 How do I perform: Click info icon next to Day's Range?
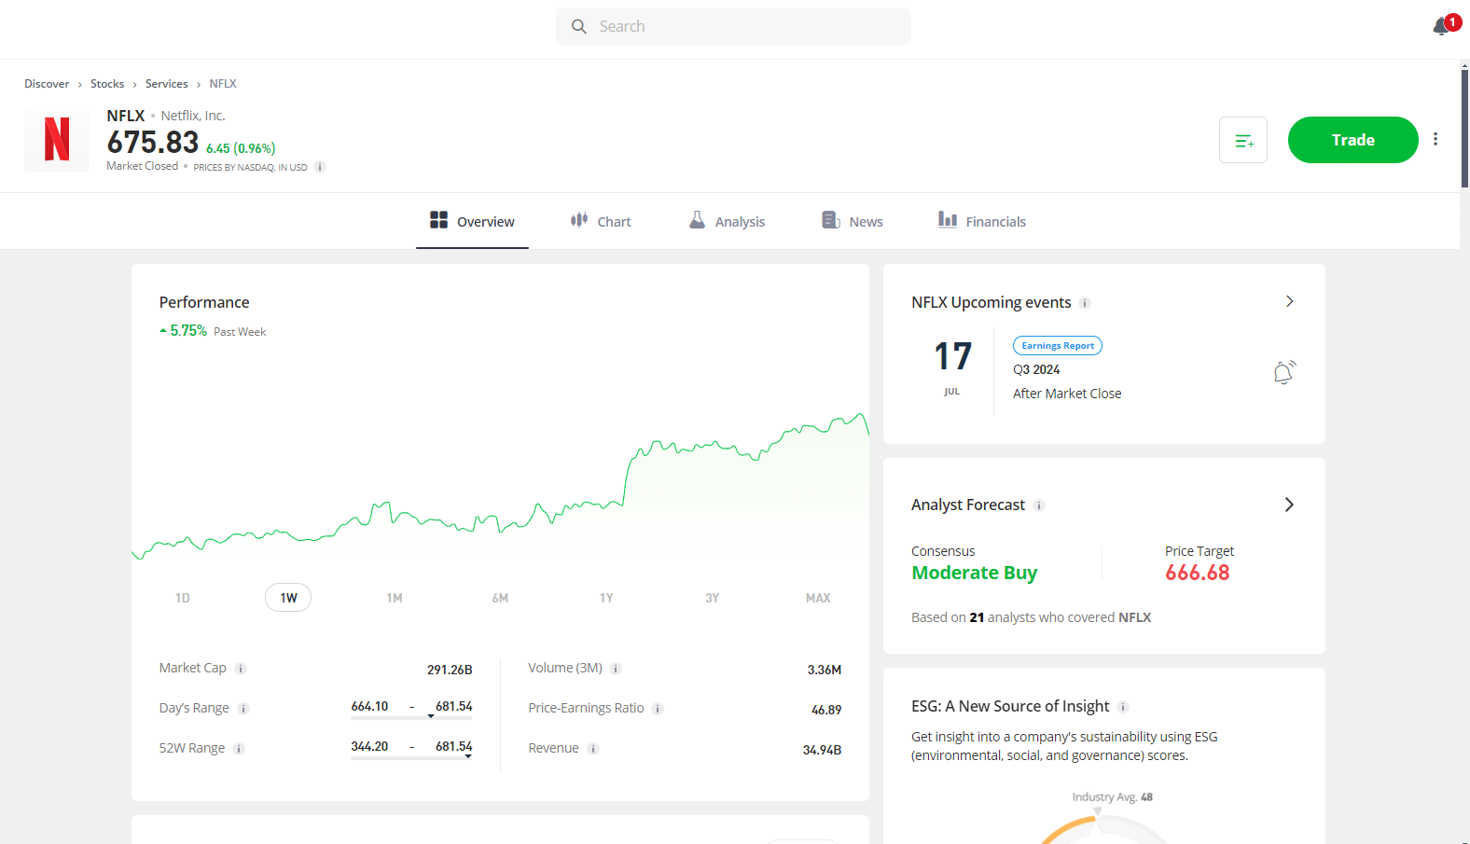243,709
